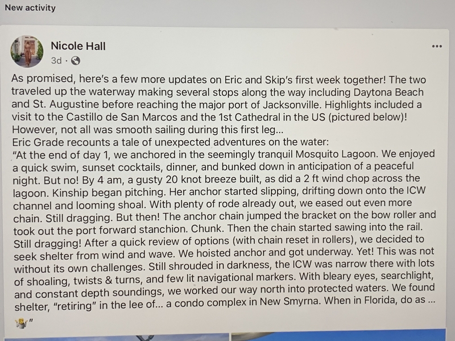Click Nicole Hall's profile picture

coord(26,52)
